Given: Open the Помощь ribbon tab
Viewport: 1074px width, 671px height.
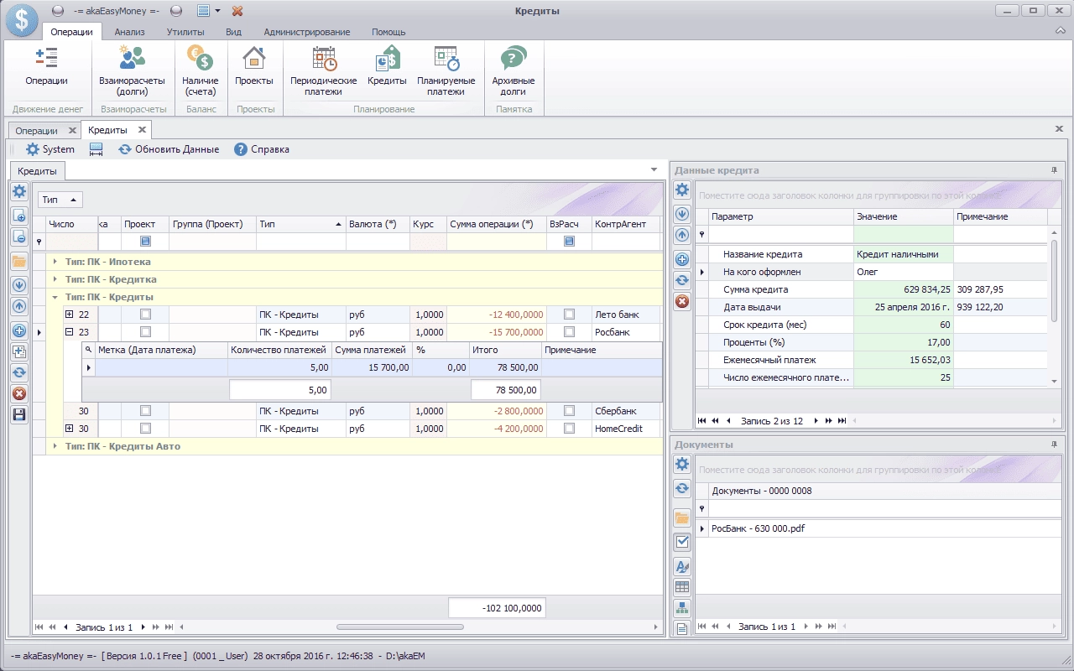Looking at the screenshot, I should tap(388, 32).
